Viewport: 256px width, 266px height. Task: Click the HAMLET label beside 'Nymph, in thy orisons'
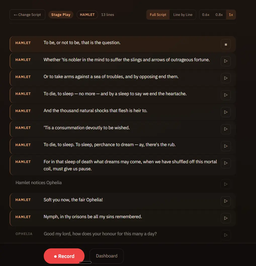point(23,217)
